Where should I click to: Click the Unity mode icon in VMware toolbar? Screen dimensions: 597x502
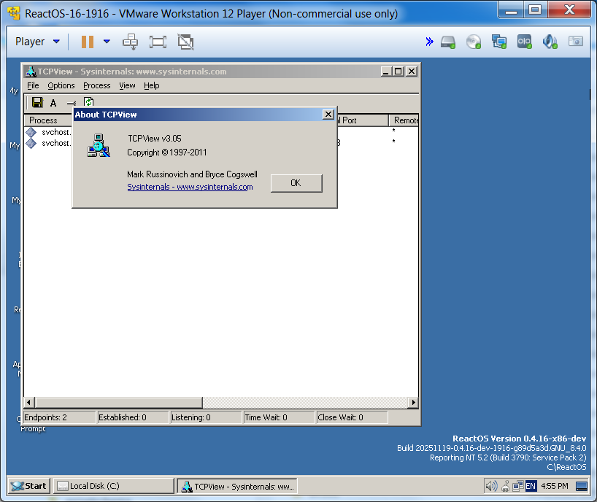coord(185,42)
